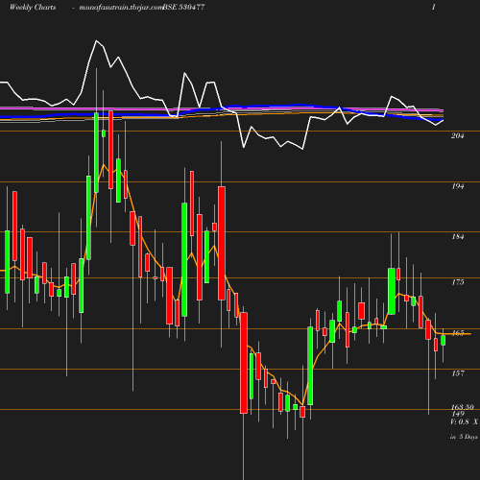
Task: Click the 'in 5 Days' text
Action: [464, 437]
